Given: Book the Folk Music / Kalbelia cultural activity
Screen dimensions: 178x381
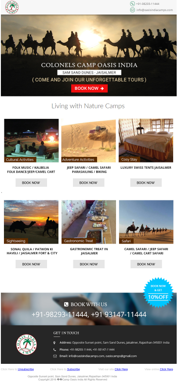Looking at the screenshot, I should pyautogui.click(x=31, y=183).
